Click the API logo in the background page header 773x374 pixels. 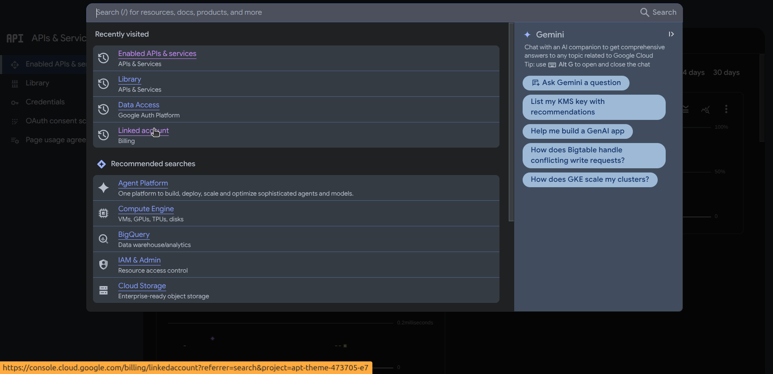[x=15, y=38]
